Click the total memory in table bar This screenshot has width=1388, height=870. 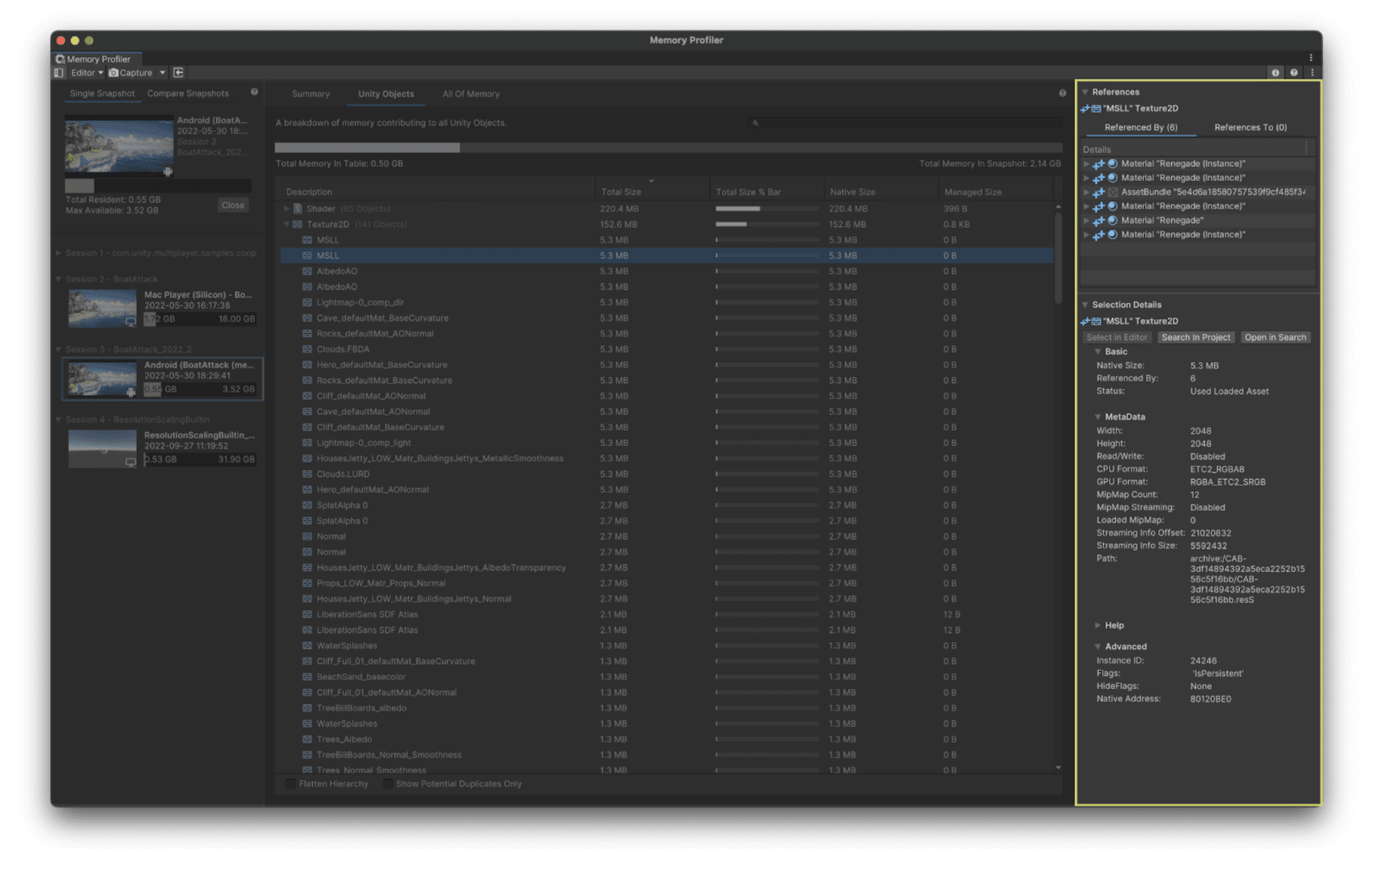tap(668, 148)
